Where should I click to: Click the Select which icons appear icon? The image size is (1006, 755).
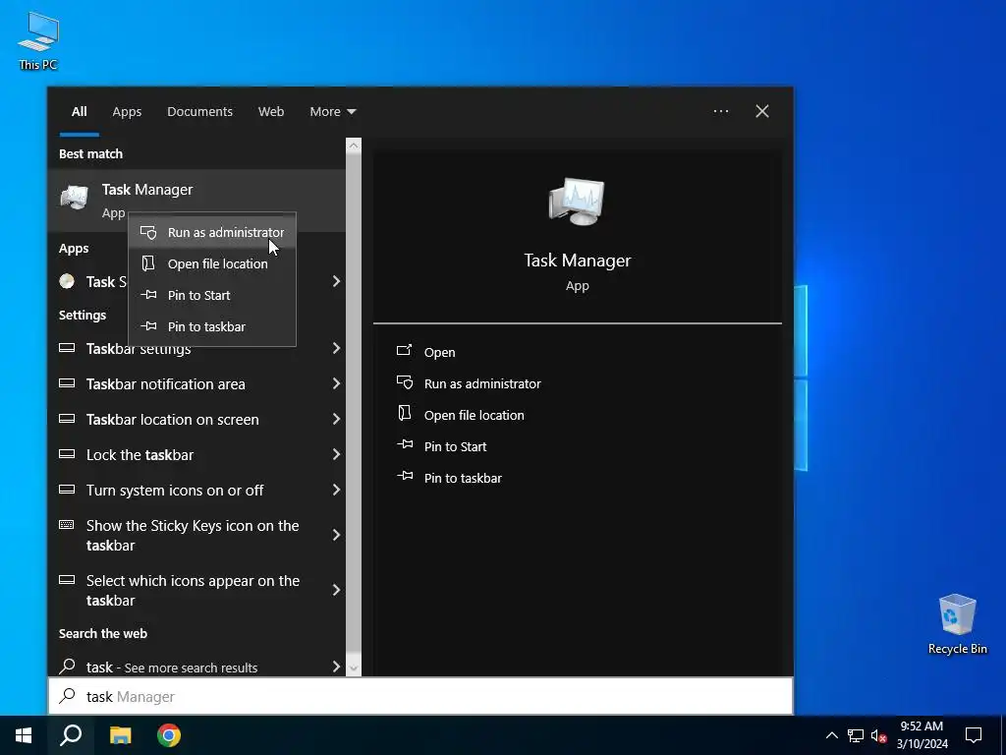coord(67,580)
